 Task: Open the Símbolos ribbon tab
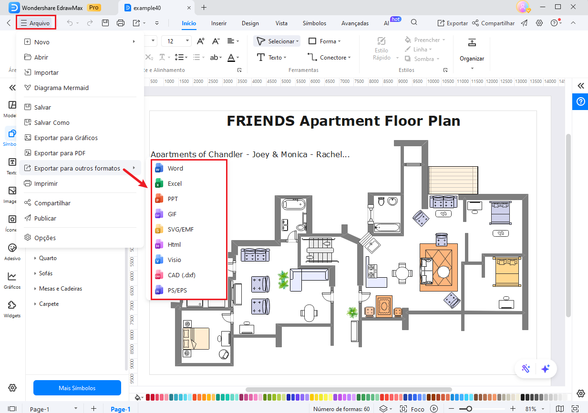click(314, 23)
